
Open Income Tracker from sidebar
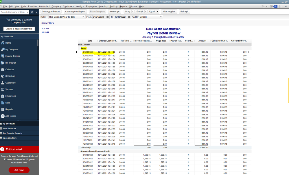pyautogui.click(x=12, y=56)
